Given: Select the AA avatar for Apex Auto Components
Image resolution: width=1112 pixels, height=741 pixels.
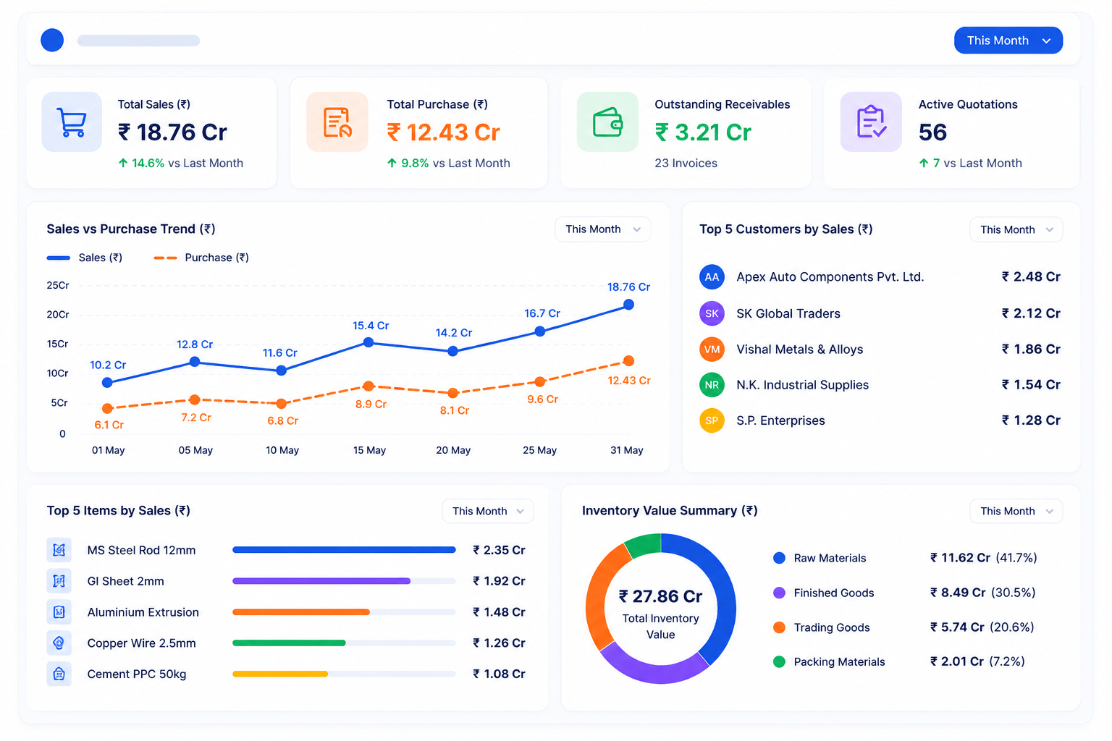Looking at the screenshot, I should (712, 276).
